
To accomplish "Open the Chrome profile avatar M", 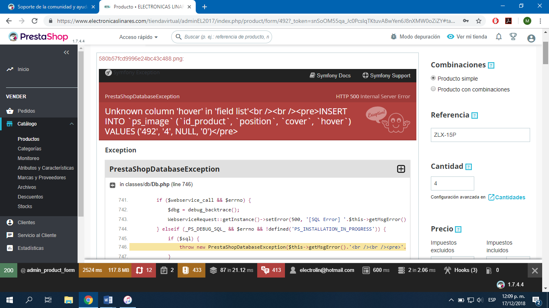I will [x=527, y=21].
